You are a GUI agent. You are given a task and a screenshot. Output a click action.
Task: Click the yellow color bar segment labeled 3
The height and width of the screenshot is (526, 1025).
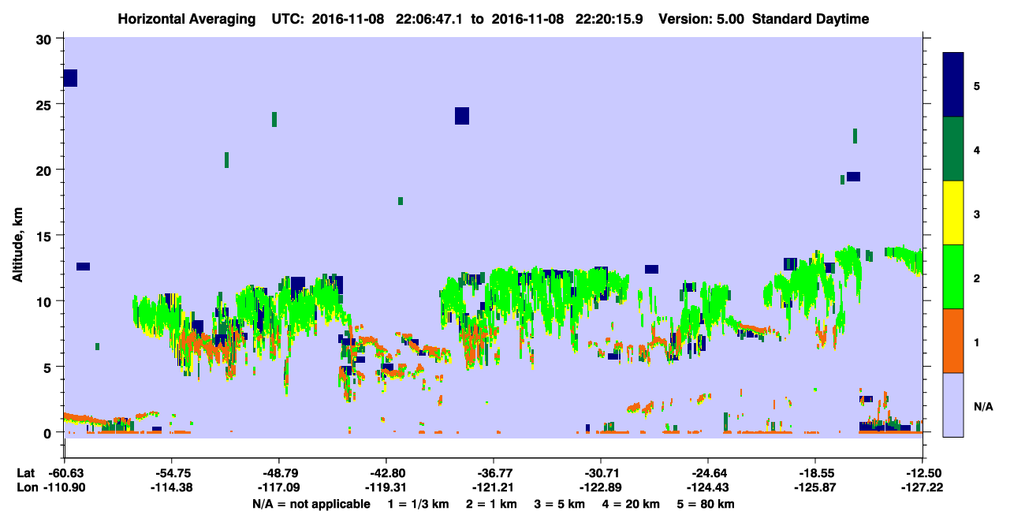point(953,213)
